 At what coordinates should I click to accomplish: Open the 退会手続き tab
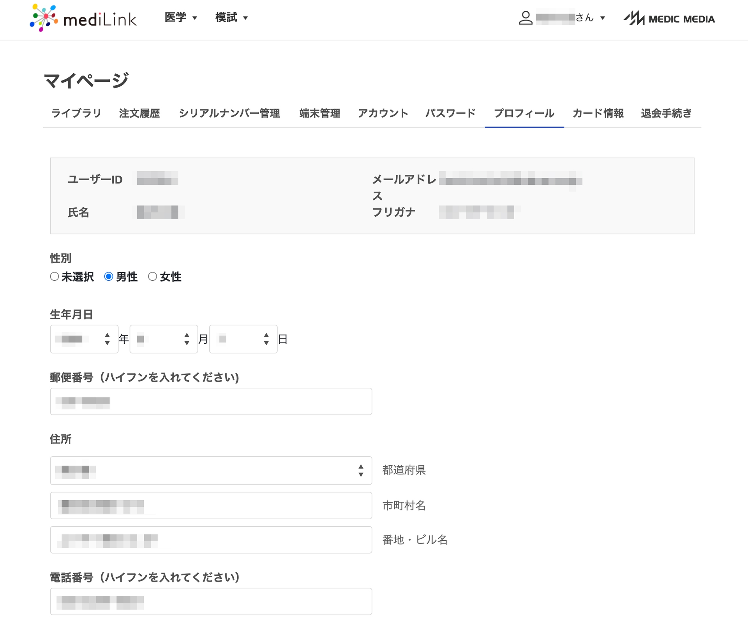coord(666,113)
